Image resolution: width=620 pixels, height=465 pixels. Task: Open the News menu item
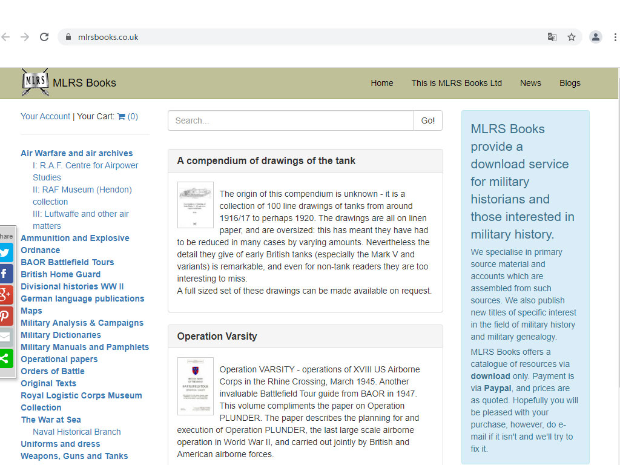point(530,83)
